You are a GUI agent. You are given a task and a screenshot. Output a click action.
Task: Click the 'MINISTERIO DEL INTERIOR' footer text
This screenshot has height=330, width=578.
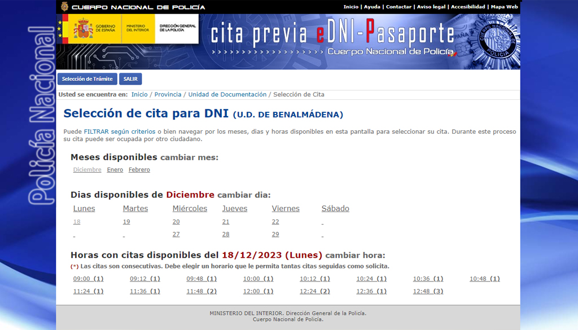pos(246,314)
